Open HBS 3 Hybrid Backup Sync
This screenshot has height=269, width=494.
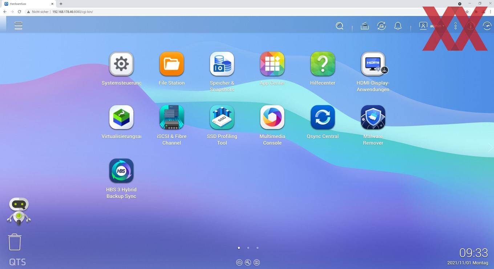point(121,171)
